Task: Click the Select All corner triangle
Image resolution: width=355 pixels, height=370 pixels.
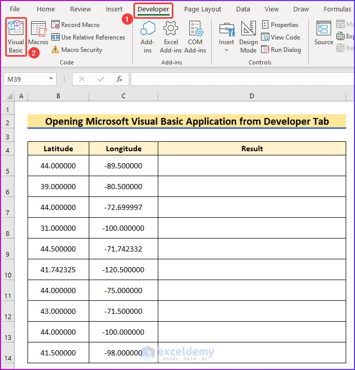Action: click(9, 96)
